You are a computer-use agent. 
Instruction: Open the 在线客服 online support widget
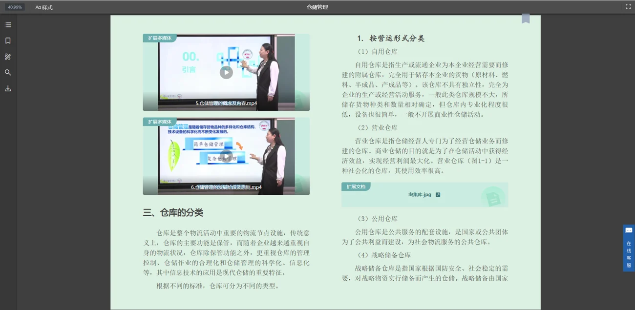(629, 248)
